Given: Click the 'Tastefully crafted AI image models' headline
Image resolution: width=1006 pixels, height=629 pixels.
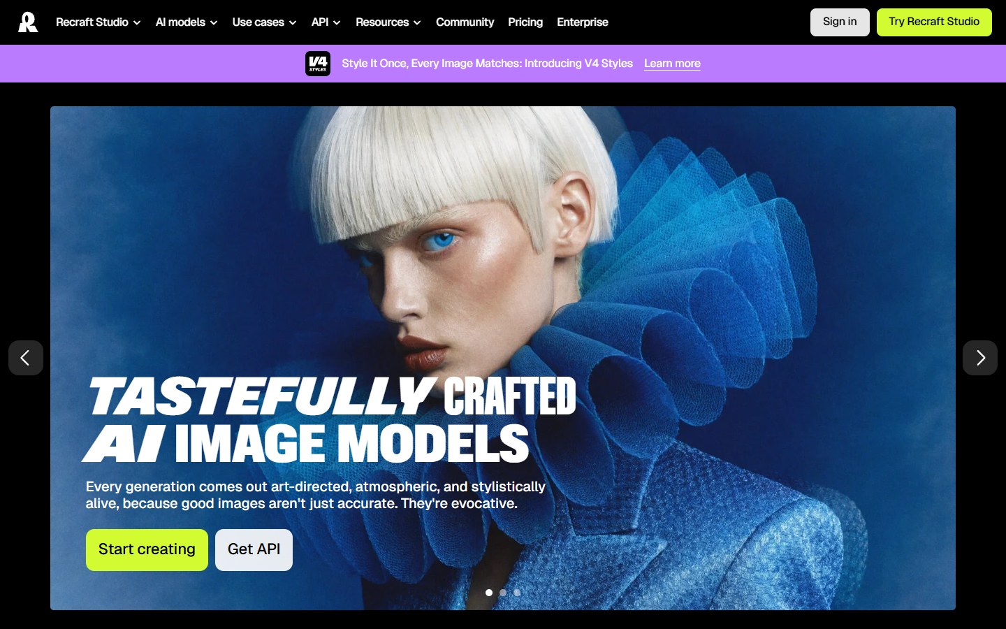Looking at the screenshot, I should [x=330, y=420].
